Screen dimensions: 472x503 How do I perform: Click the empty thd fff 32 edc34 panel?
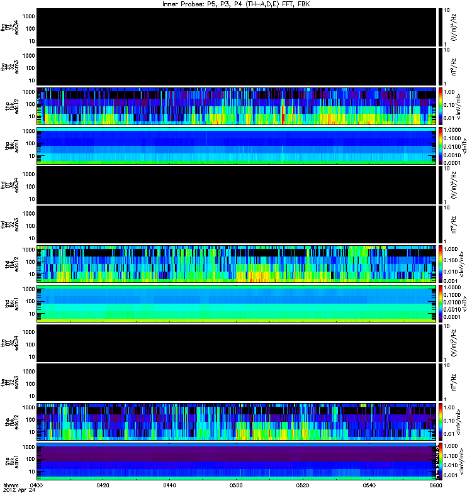click(x=237, y=185)
